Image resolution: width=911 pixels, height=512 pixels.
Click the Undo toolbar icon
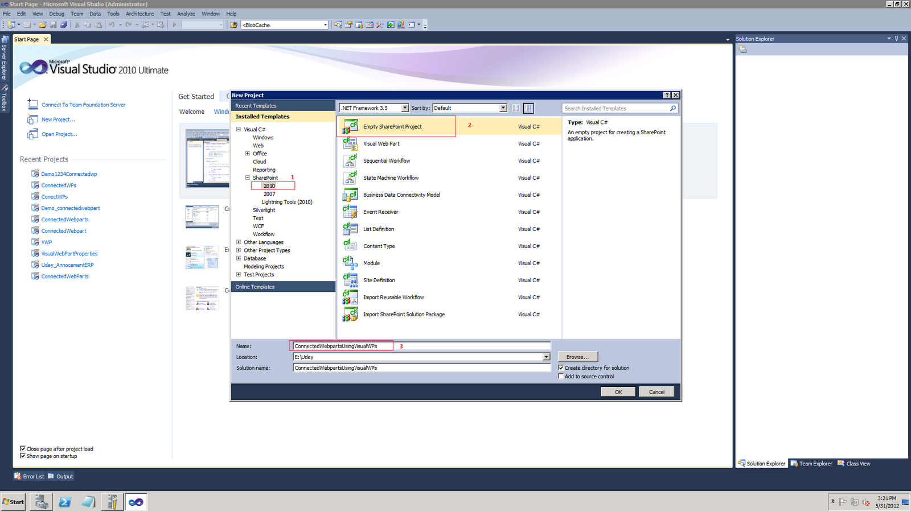click(x=112, y=25)
